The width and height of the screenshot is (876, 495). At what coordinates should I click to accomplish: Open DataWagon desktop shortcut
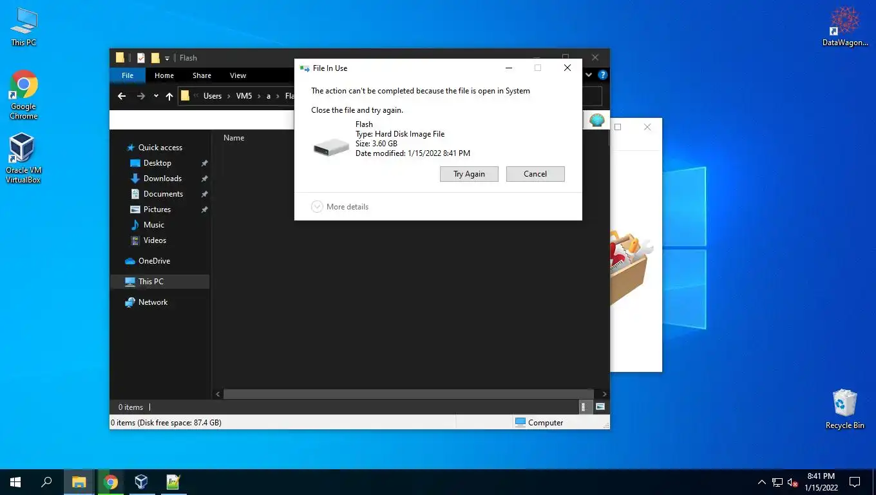(845, 26)
